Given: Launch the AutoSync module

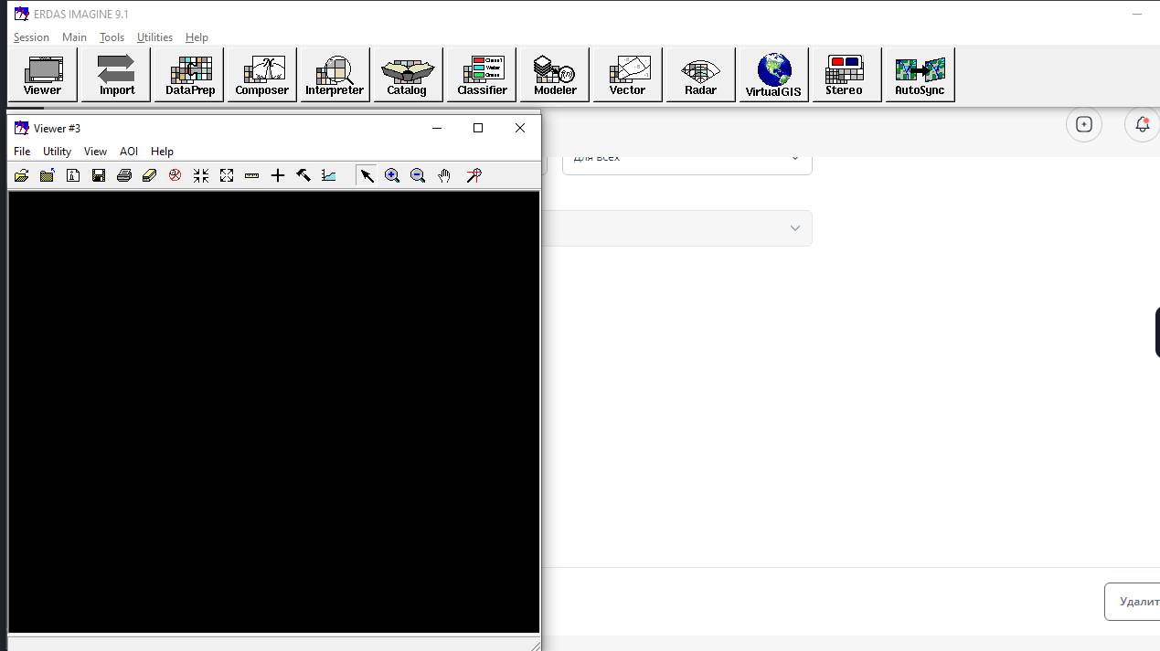Looking at the screenshot, I should (920, 75).
